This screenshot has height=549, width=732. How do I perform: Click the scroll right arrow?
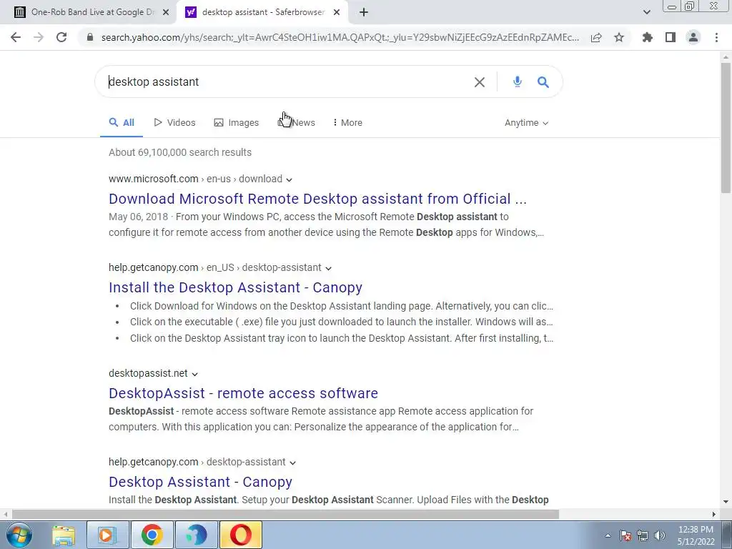(x=714, y=515)
